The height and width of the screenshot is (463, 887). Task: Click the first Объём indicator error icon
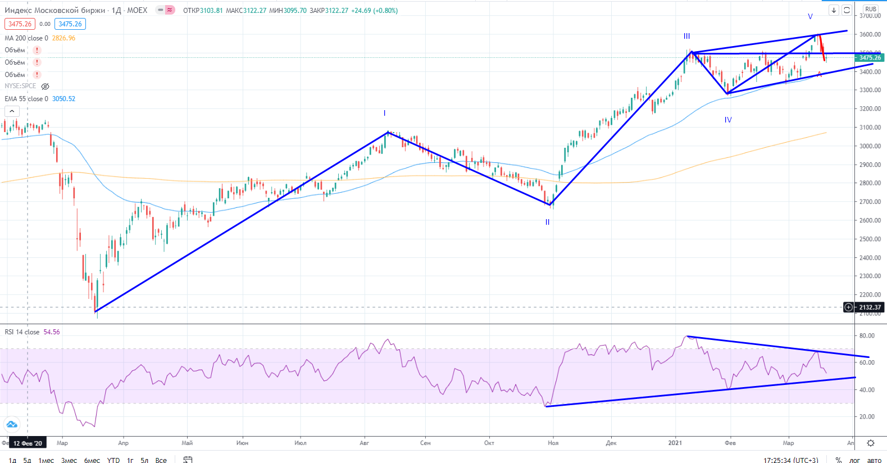coord(37,50)
